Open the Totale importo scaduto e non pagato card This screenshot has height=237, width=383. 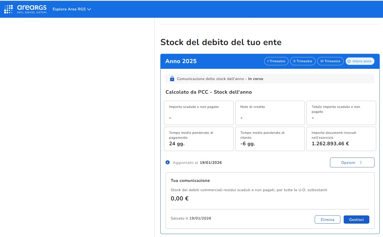coord(341,113)
